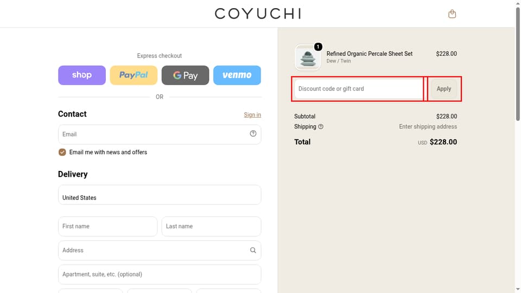Click the Last name field
This screenshot has width=521, height=293.
tap(211, 227)
